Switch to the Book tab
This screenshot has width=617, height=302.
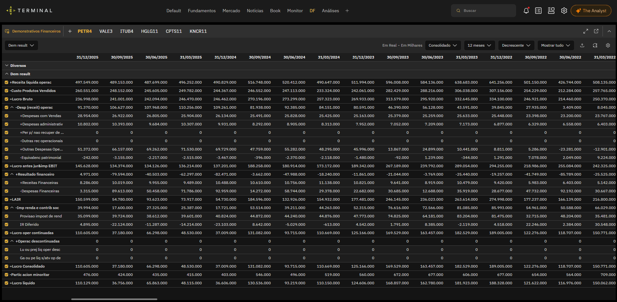[x=275, y=11]
